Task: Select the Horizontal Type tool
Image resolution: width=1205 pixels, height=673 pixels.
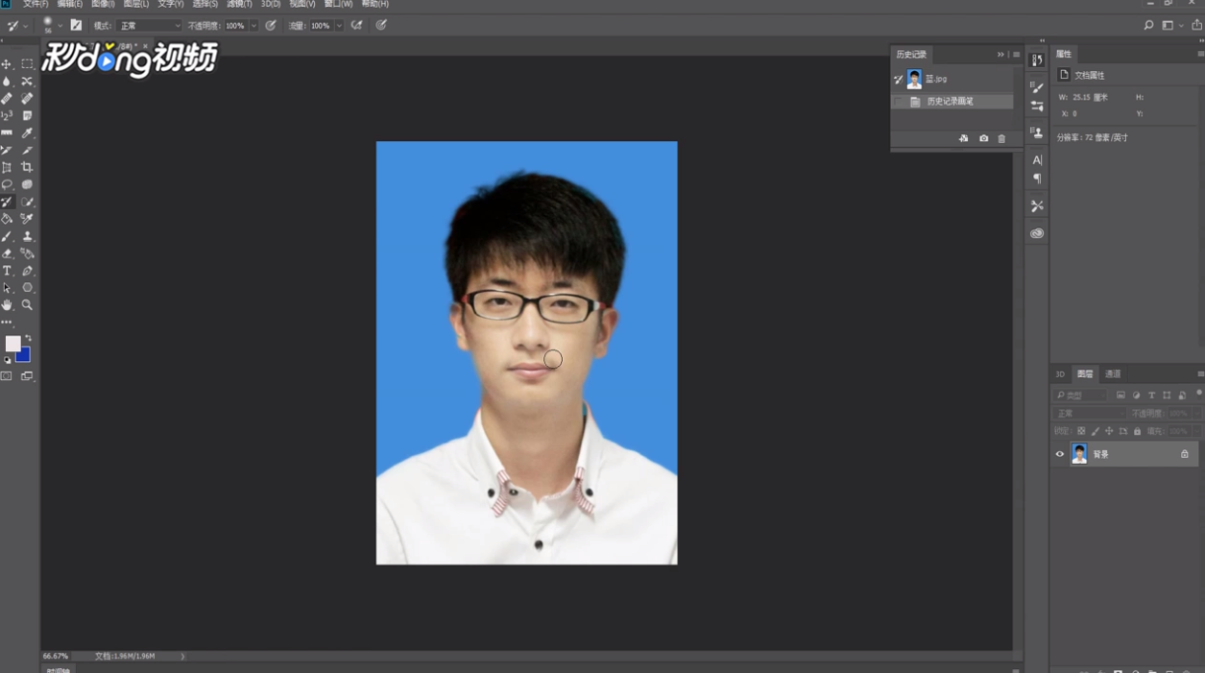Action: point(7,271)
